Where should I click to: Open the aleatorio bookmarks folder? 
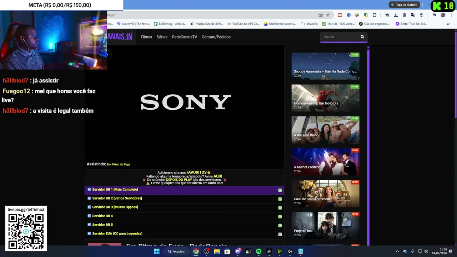click(309, 24)
